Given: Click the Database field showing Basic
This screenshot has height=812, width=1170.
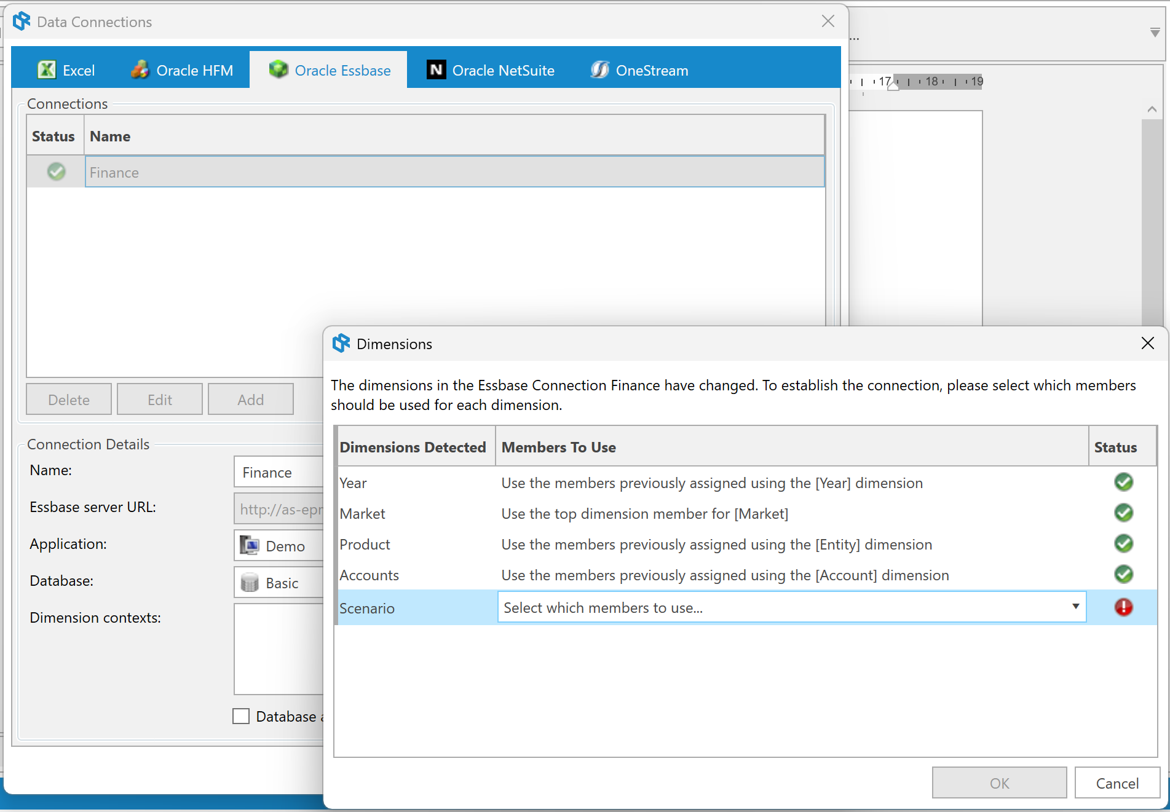Looking at the screenshot, I should 279,583.
